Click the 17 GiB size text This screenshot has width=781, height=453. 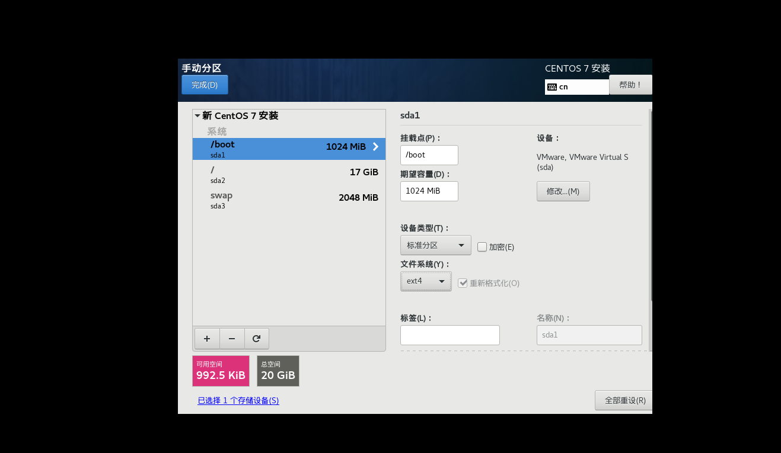tap(364, 172)
